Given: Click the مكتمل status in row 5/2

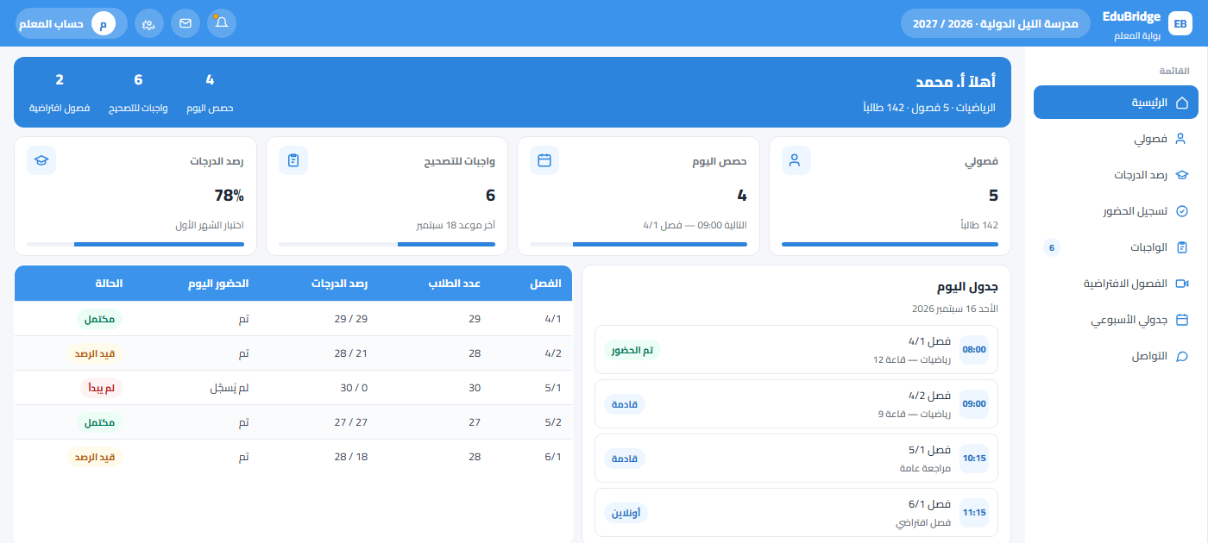Looking at the screenshot, I should coord(101,422).
